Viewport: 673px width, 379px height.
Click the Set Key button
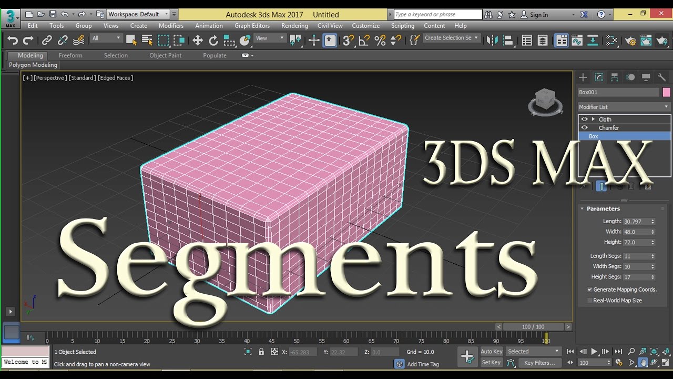click(492, 362)
